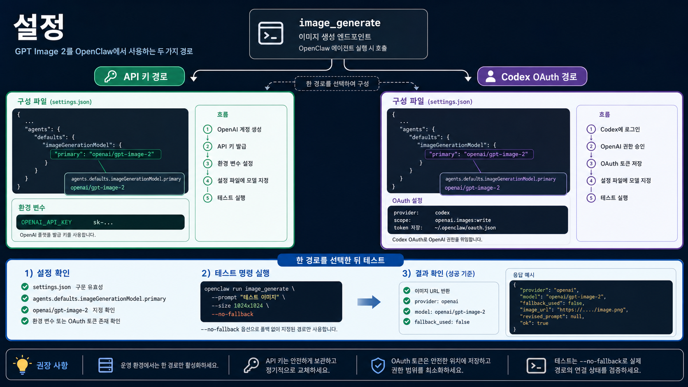Click the OPENAI_API_KEY environment variable field

click(100, 222)
